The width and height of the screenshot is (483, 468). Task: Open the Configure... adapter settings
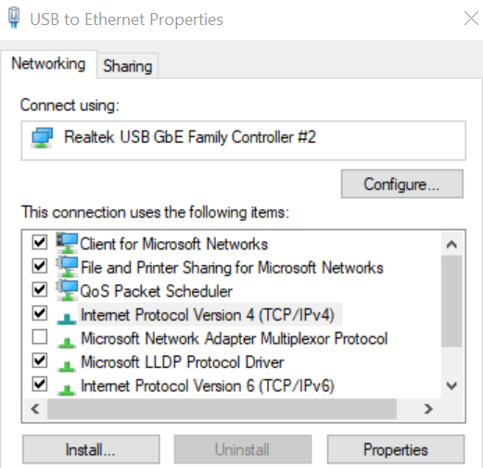click(x=402, y=183)
